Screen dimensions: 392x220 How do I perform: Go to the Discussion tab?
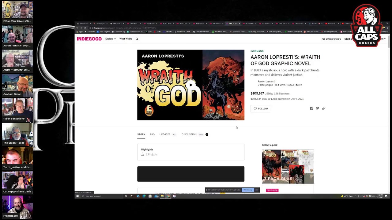click(x=189, y=134)
